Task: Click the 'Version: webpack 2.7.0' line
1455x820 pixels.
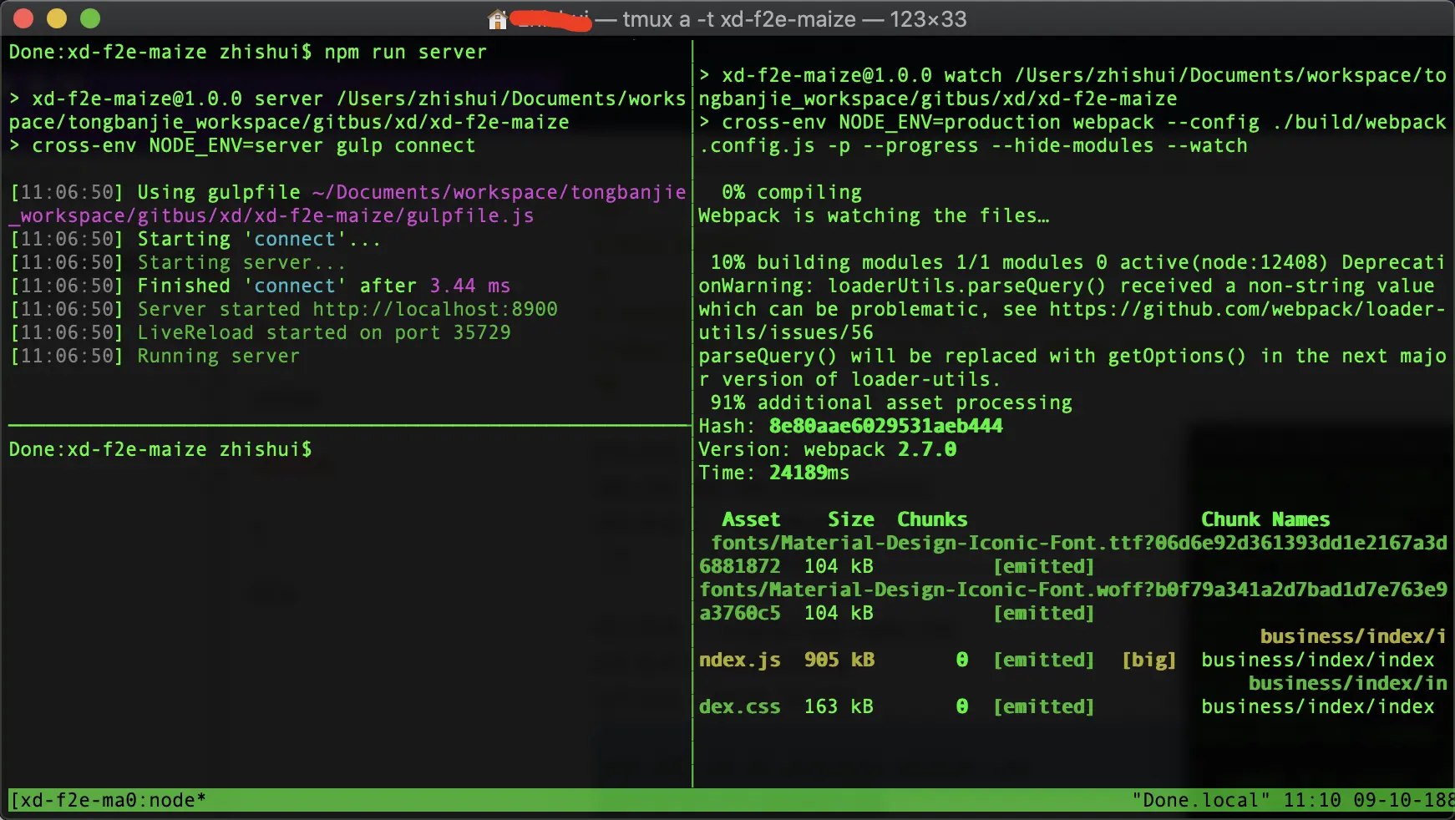Action: point(828,450)
